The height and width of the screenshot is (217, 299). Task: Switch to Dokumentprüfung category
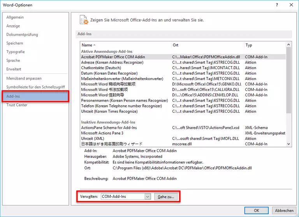22,35
